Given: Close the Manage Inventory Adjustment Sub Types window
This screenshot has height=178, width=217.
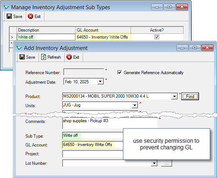Looking at the screenshot, I should tap(182, 7).
